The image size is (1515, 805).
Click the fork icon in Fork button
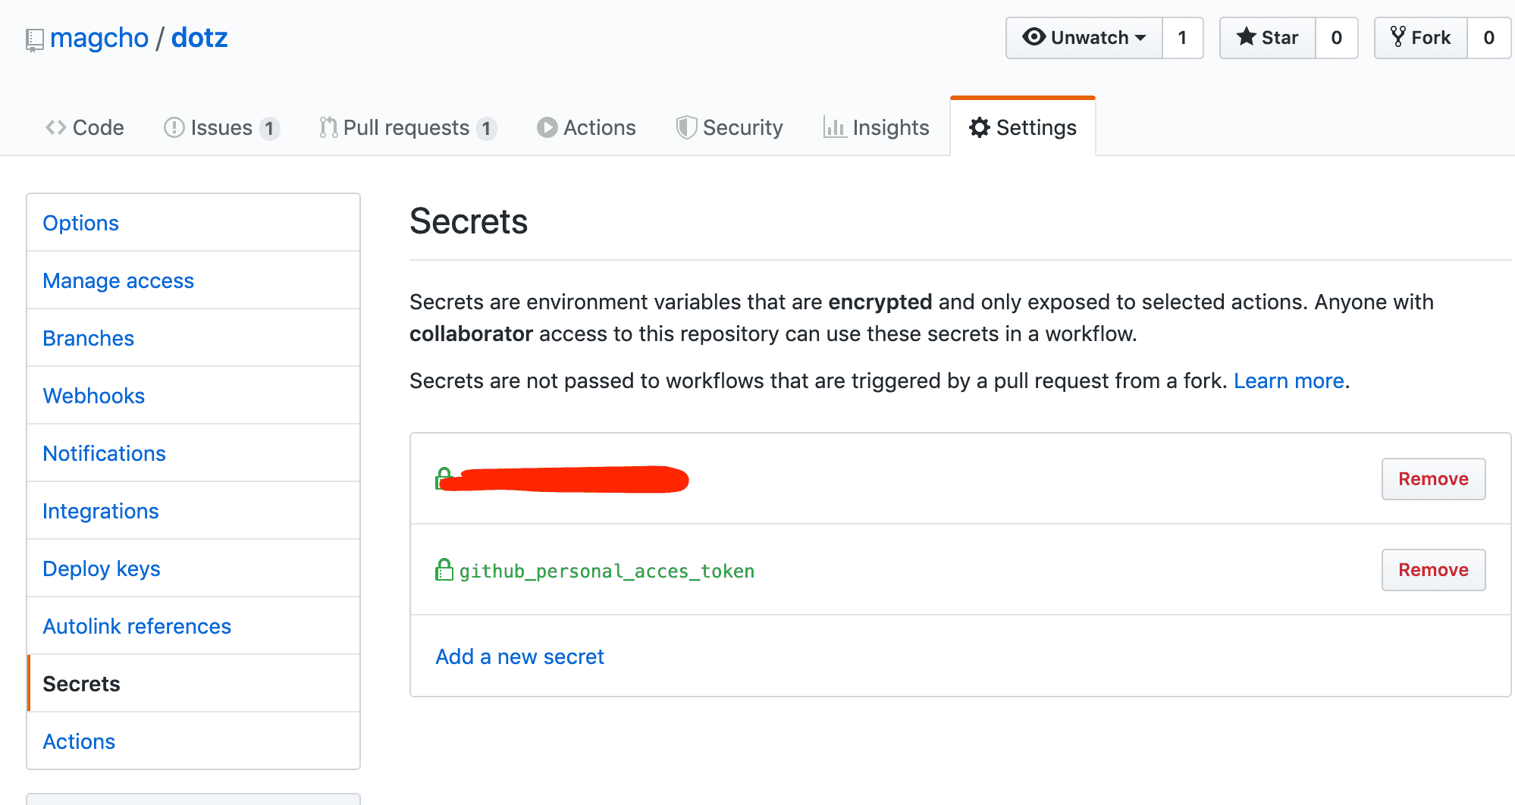[x=1398, y=36]
